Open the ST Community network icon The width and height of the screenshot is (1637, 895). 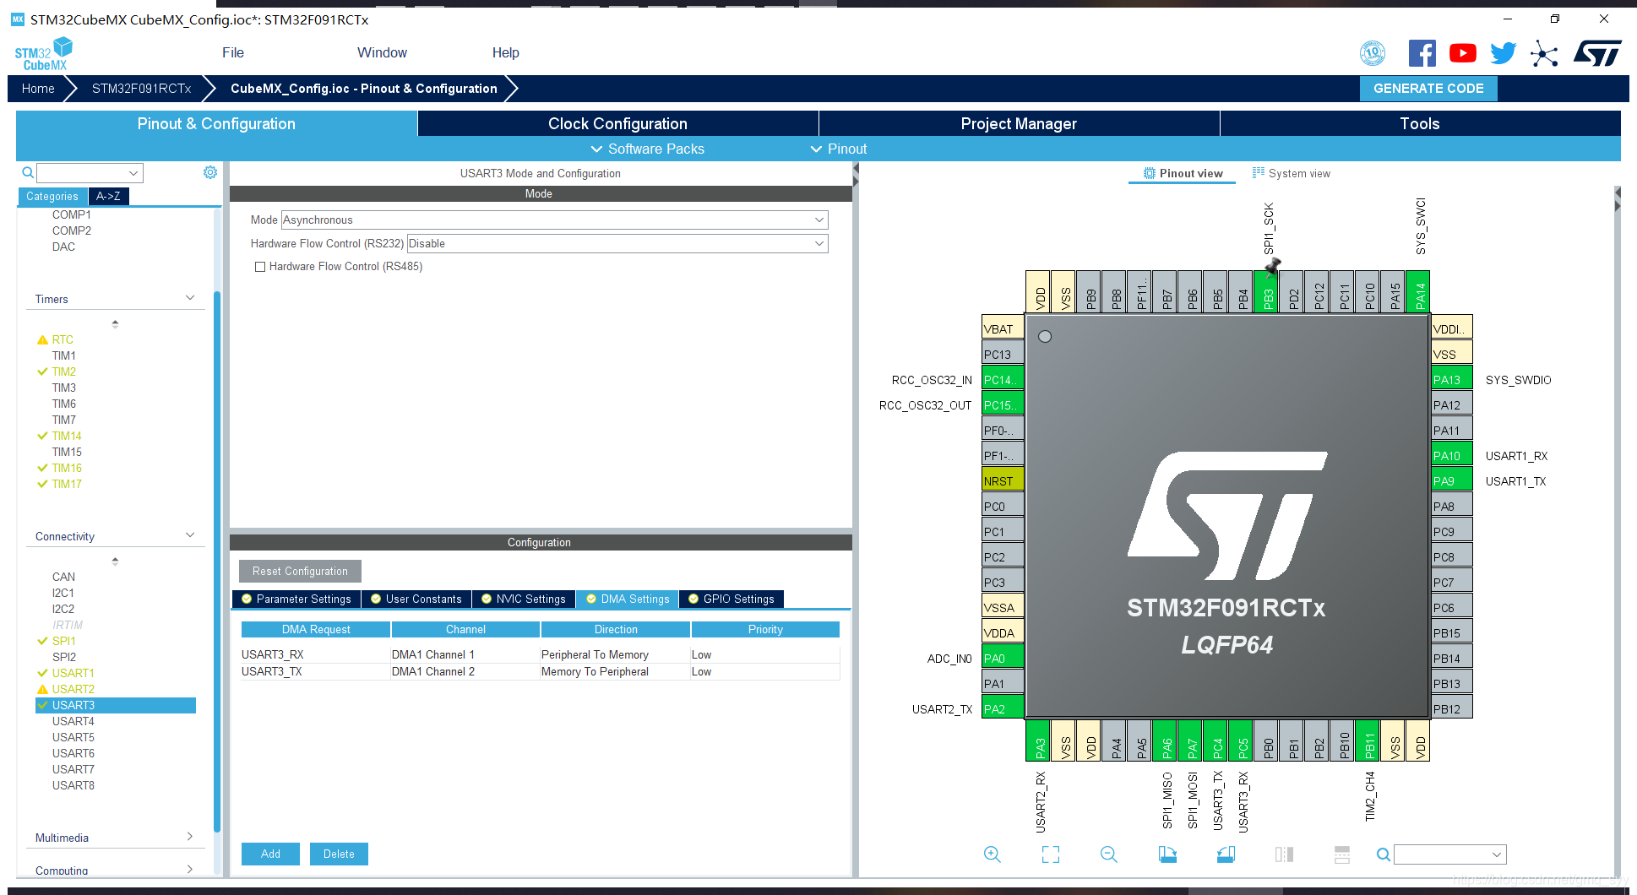point(1544,52)
